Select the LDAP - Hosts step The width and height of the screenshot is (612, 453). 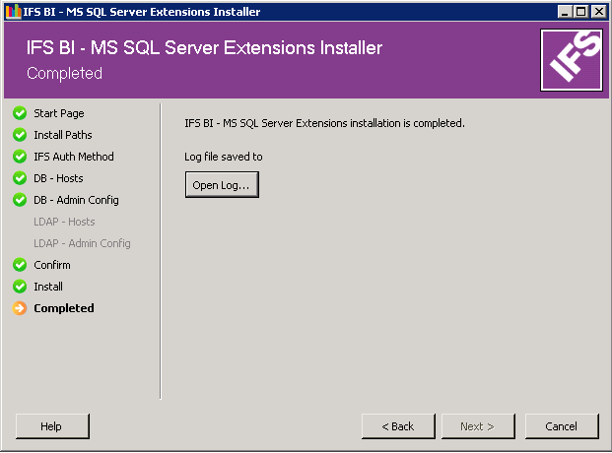click(64, 222)
